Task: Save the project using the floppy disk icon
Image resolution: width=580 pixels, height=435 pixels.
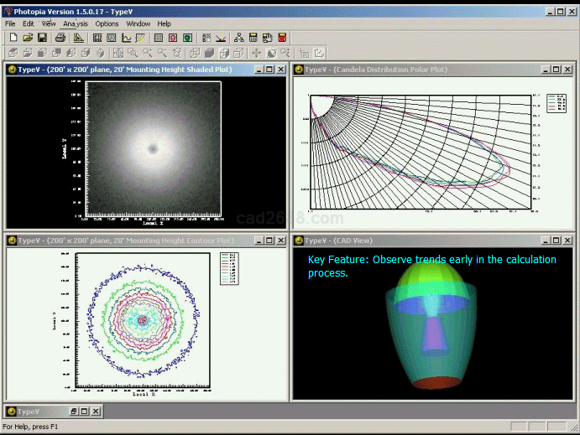Action: [x=42, y=38]
